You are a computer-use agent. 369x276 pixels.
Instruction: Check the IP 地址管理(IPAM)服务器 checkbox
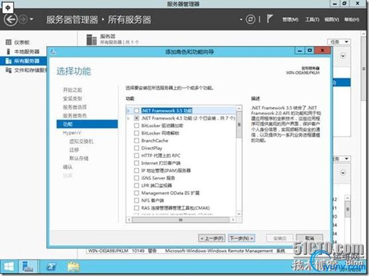[136, 170]
